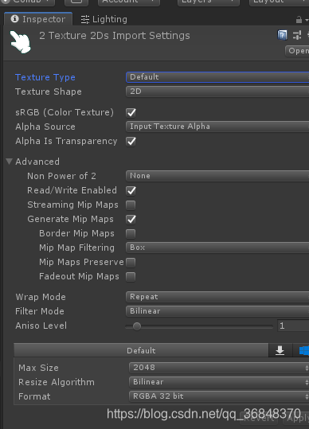Click the Inspector lock icon
The width and height of the screenshot is (309, 429).
point(299,20)
